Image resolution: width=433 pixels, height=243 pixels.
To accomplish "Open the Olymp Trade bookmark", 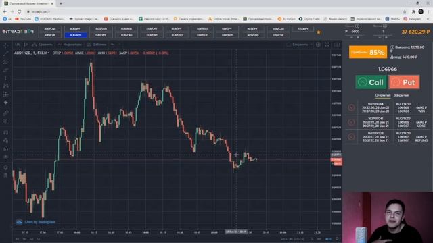I will tap(309, 19).
